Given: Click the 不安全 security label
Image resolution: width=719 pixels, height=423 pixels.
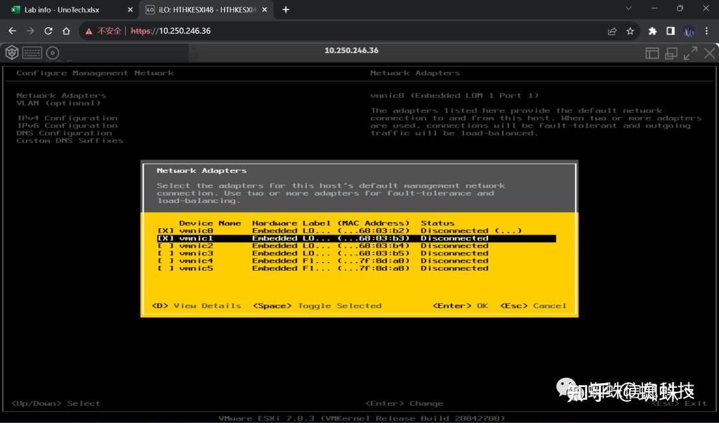Looking at the screenshot, I should coord(106,31).
